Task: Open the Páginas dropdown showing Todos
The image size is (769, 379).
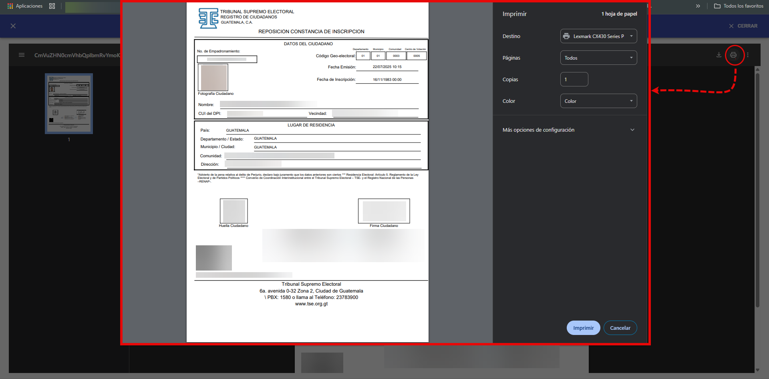Action: coord(598,58)
